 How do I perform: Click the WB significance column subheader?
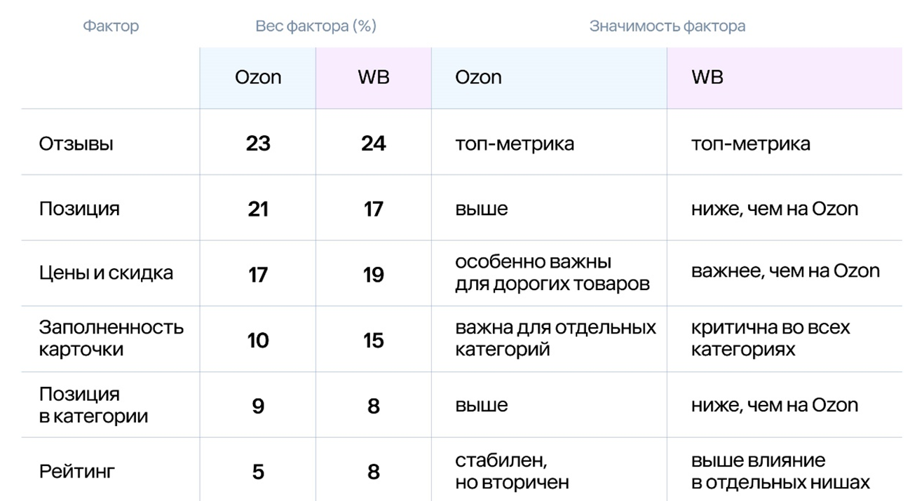(707, 77)
